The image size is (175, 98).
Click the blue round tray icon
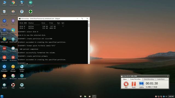coord(164,96)
